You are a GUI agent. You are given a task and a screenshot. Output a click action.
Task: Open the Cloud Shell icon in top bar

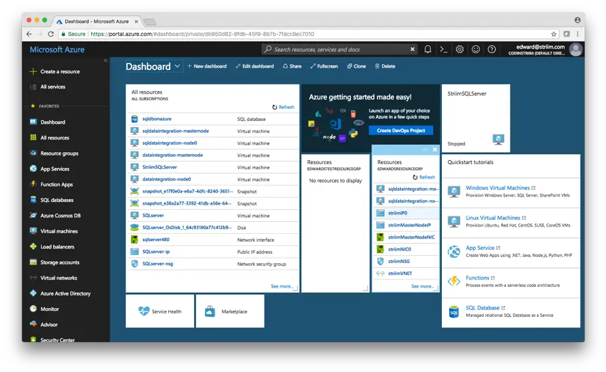(x=444, y=49)
